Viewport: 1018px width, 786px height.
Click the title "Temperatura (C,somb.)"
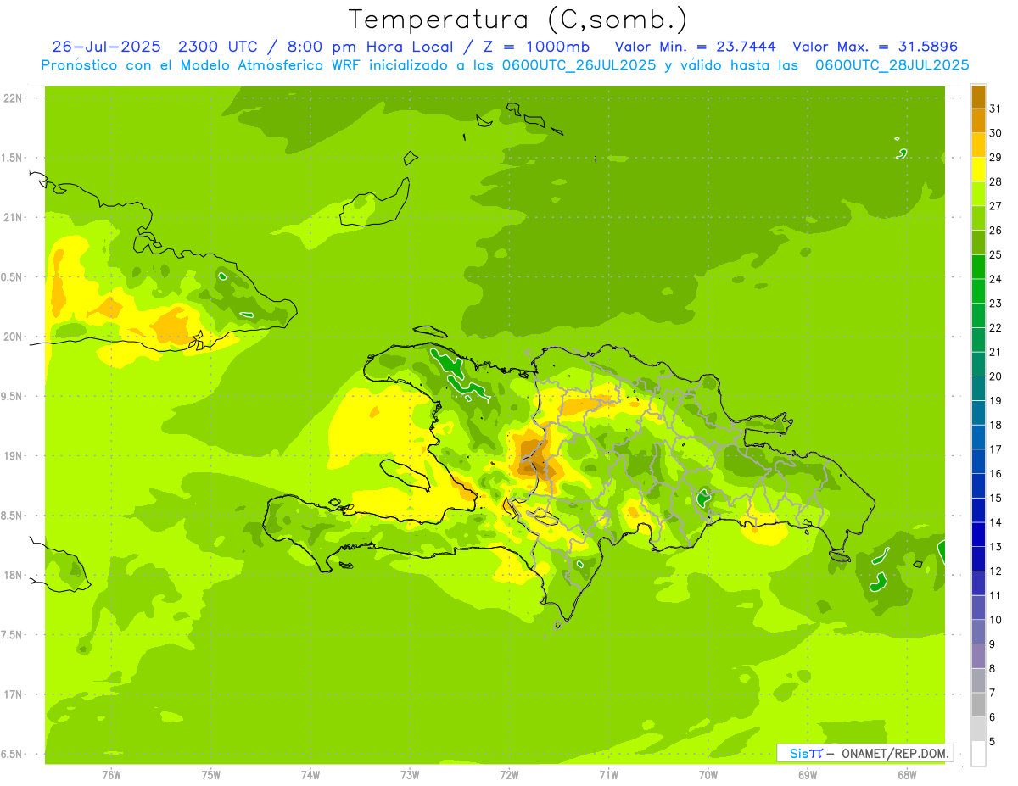click(x=517, y=20)
